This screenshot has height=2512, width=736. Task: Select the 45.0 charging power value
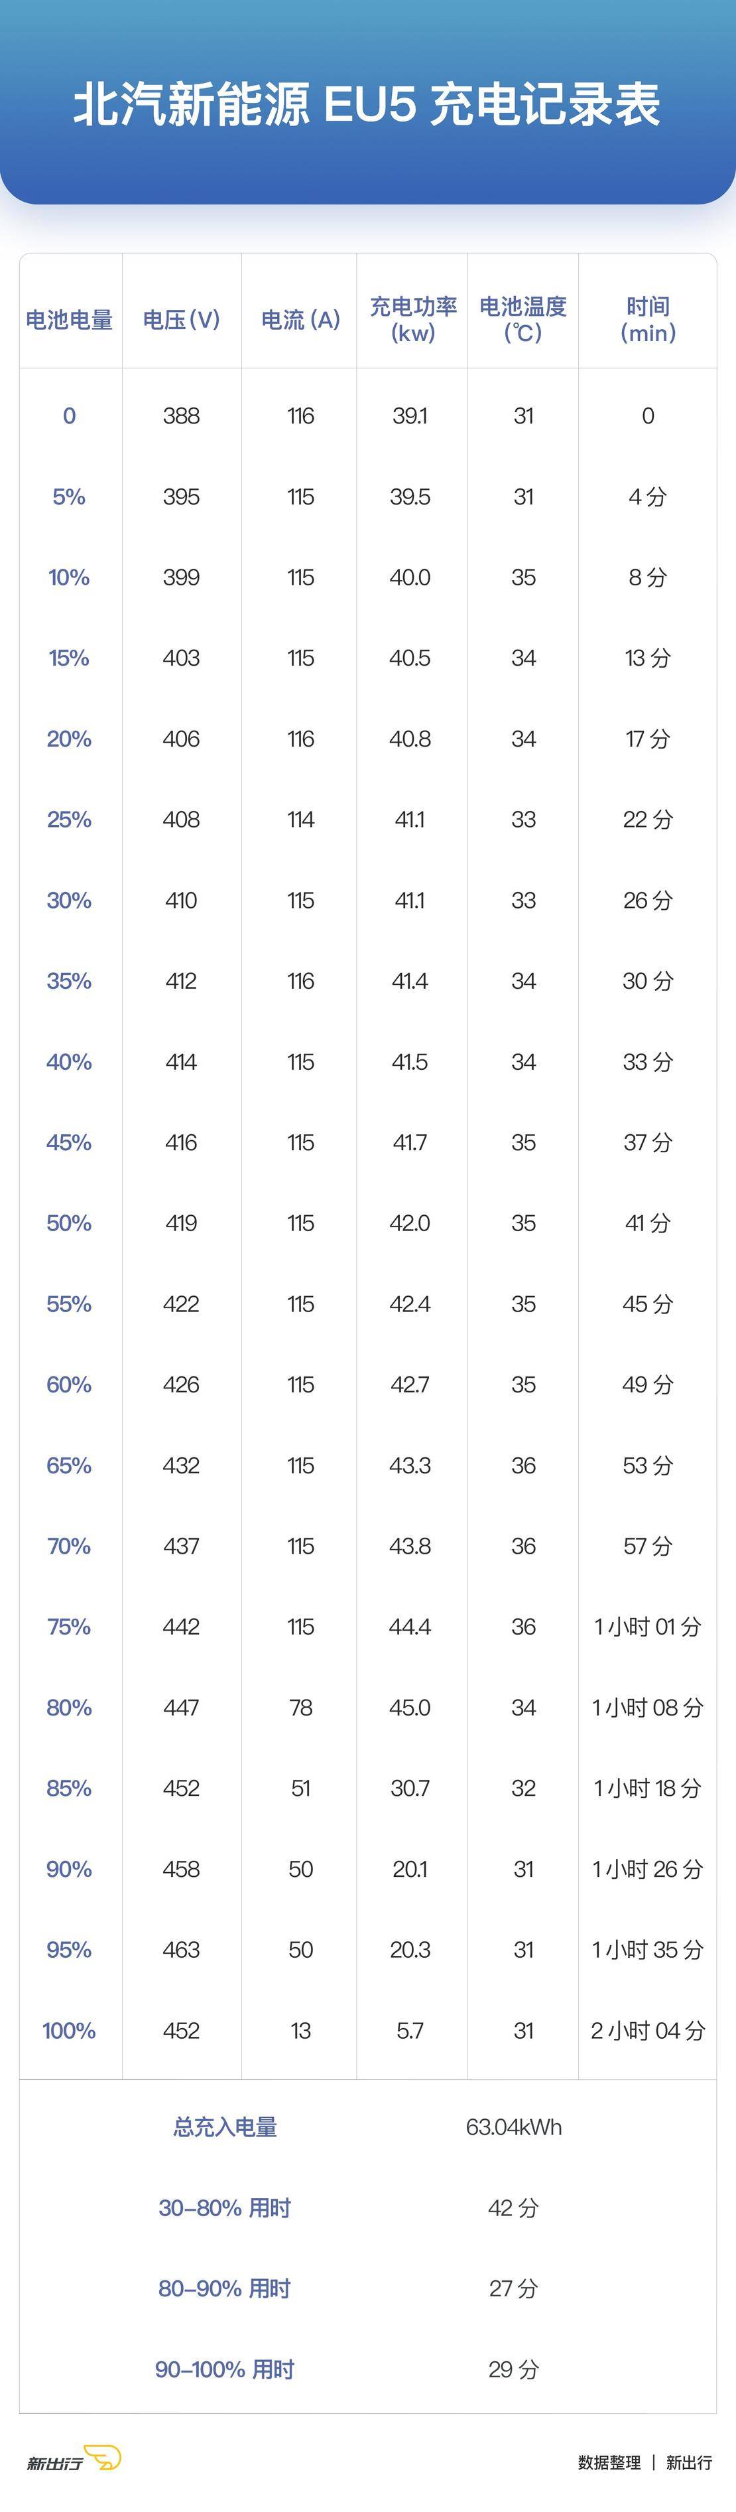click(x=410, y=1708)
